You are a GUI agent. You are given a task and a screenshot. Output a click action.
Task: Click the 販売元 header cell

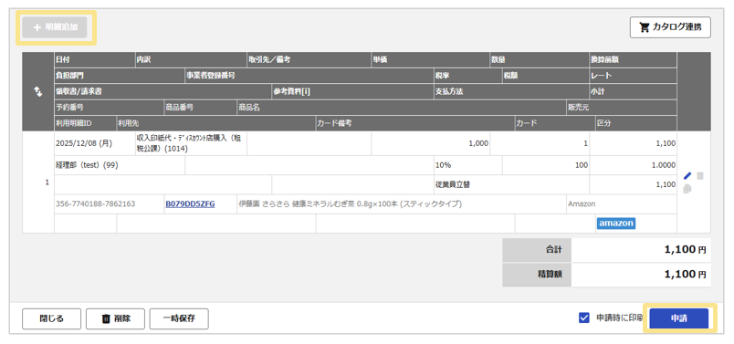621,107
